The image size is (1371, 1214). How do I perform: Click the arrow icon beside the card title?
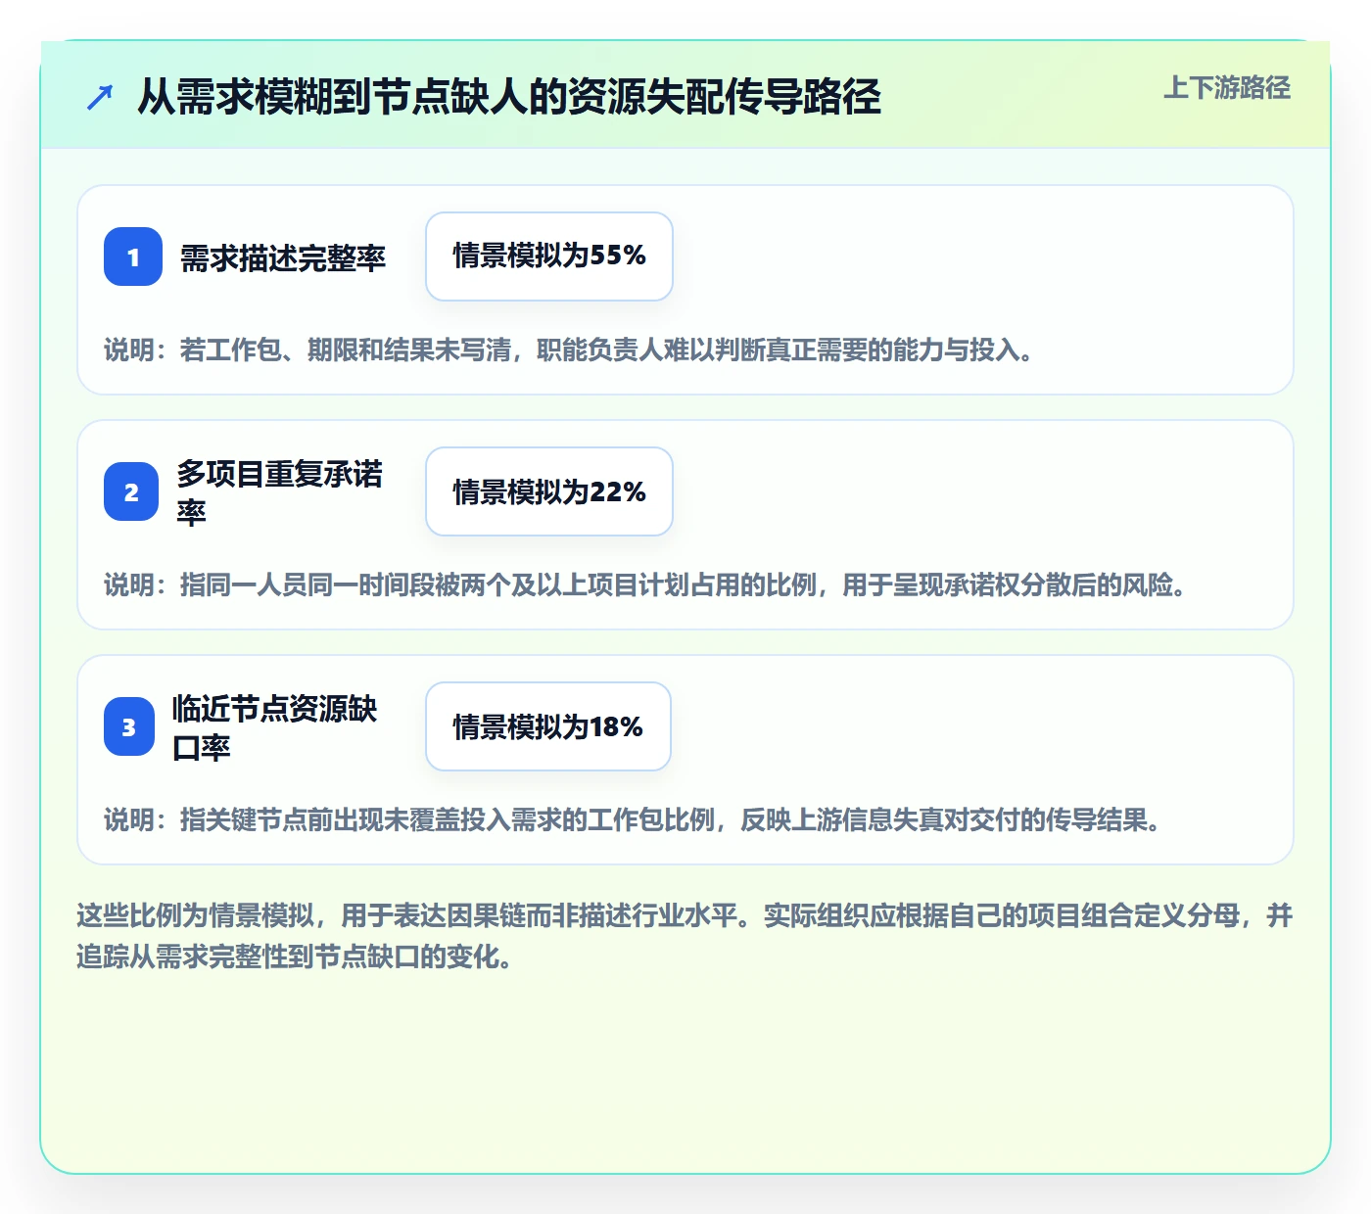click(100, 97)
